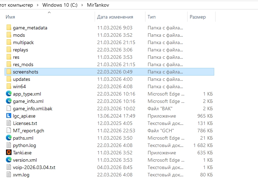This screenshot has width=258, height=189.
Task: Sort files by the Имя column header
Action: (11, 17)
